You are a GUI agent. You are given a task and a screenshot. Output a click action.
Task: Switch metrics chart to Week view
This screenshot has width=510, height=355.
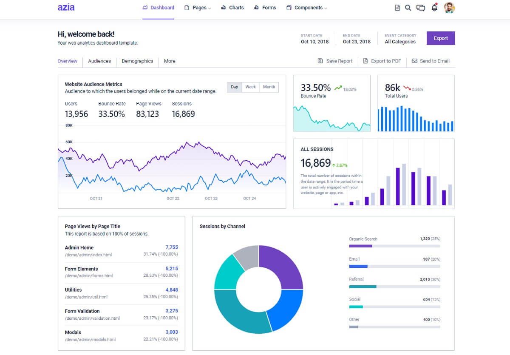click(x=250, y=87)
